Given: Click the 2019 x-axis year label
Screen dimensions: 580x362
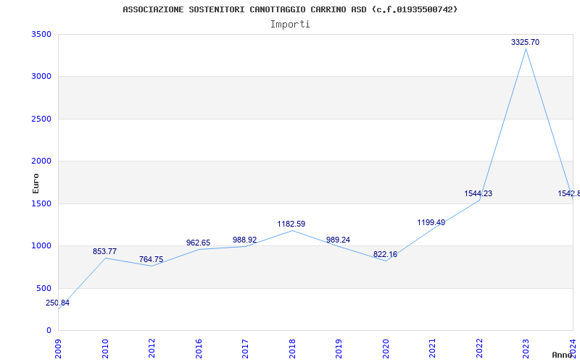Looking at the screenshot, I should [x=339, y=349].
